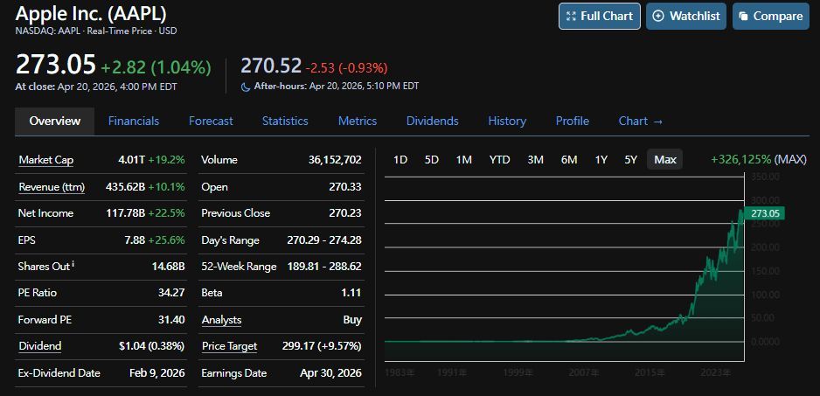Switch chart range to 5Y

(630, 159)
